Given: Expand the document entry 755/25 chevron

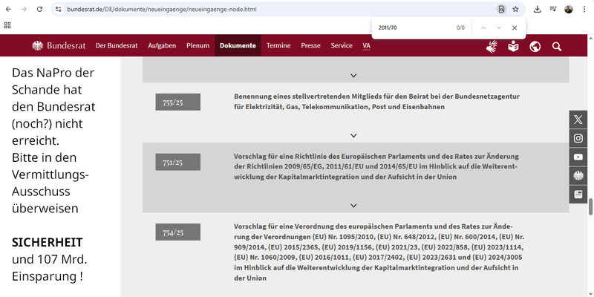Looking at the screenshot, I should [x=353, y=135].
